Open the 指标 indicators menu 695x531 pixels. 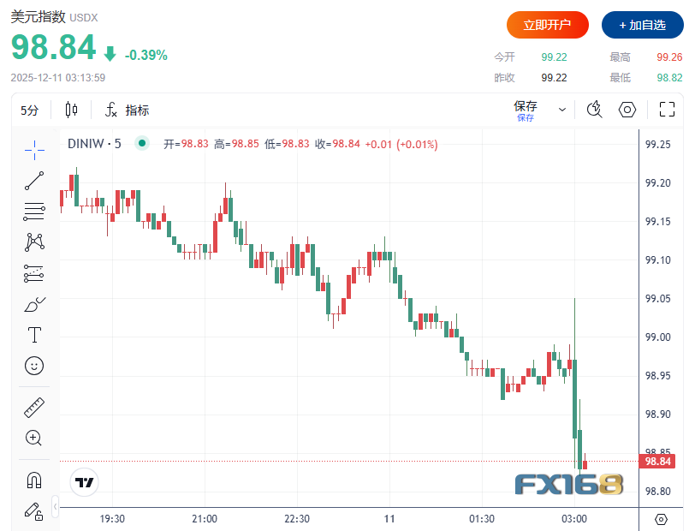[x=127, y=110]
